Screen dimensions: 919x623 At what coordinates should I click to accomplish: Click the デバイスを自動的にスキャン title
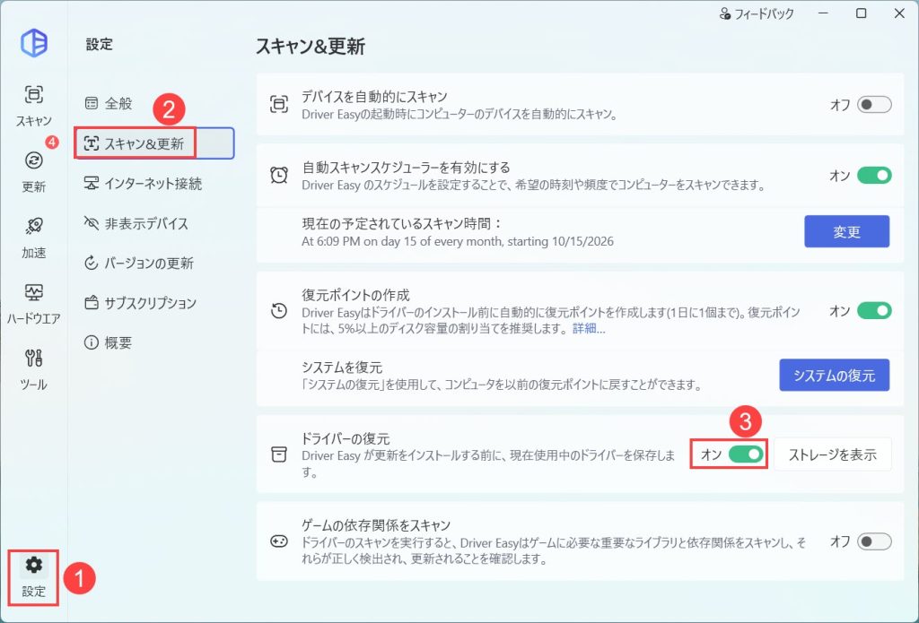point(374,97)
